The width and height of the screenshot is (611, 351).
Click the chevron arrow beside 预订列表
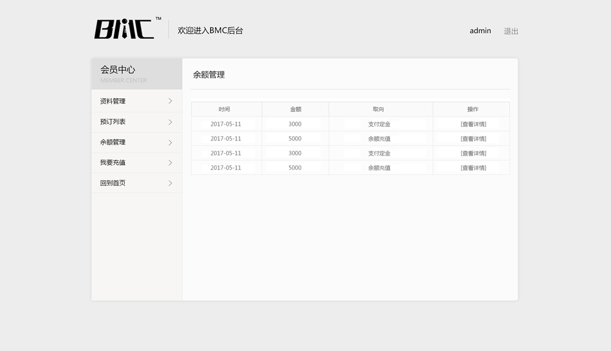(170, 122)
